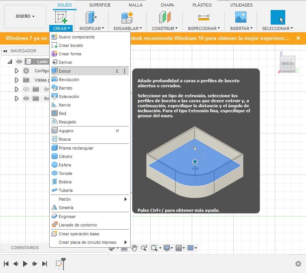Collapse the NAVEGADOR panel with double arrows
The image size is (306, 273).
pos(5,51)
